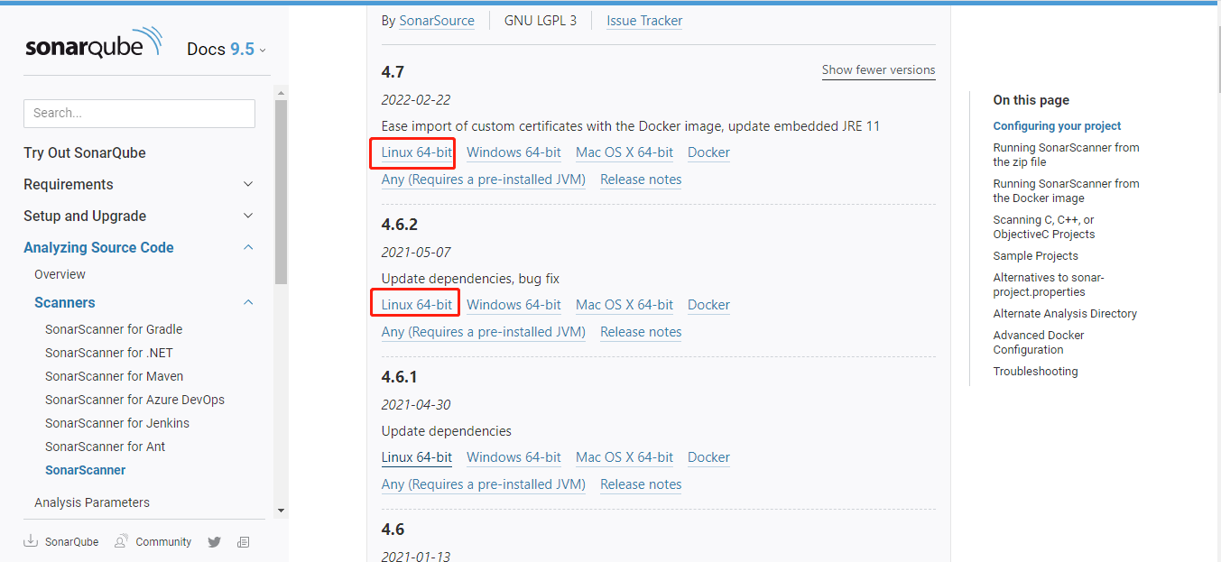Open SonarScanner for Azure DevOps
The height and width of the screenshot is (562, 1221).
pyautogui.click(x=134, y=400)
